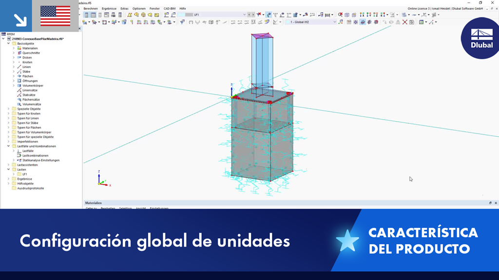Select Typen für Linien folder
Screen dimensions: 499x280
click(x=28, y=118)
